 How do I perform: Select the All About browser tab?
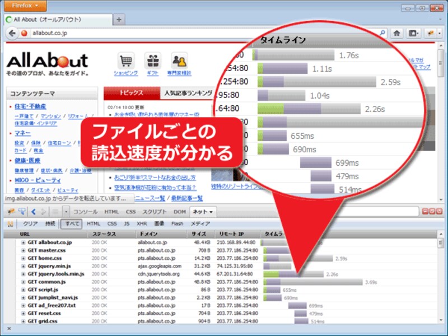point(59,20)
